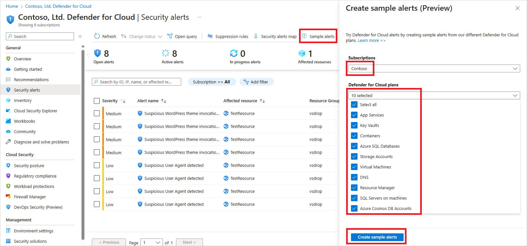Click the Subscription == All filter pill
Viewport: 527px width, 246px height.
tap(211, 82)
